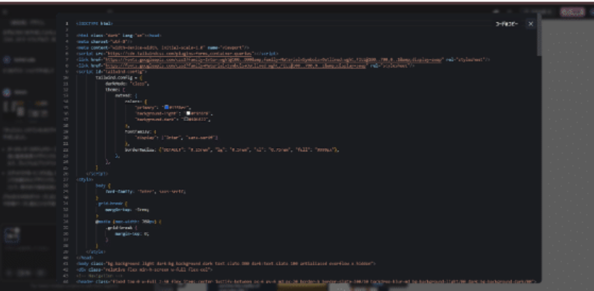Click the closing "</style>" tag

[96, 251]
